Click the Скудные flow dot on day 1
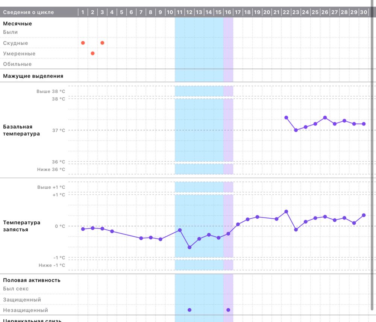The image size is (376, 322). (x=83, y=43)
